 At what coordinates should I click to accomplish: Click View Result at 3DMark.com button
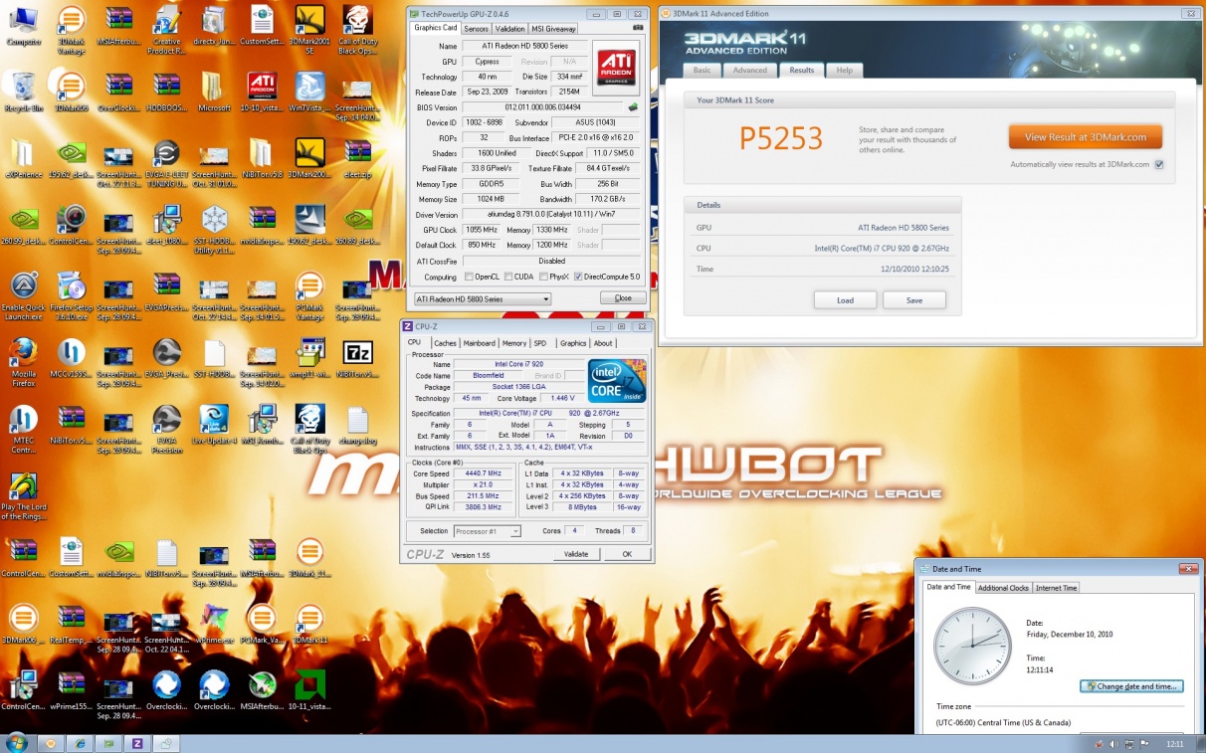point(1085,137)
